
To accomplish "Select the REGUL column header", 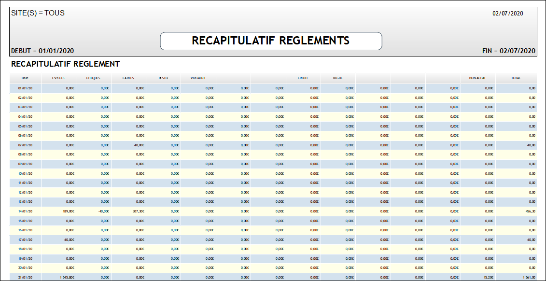I will (338, 78).
